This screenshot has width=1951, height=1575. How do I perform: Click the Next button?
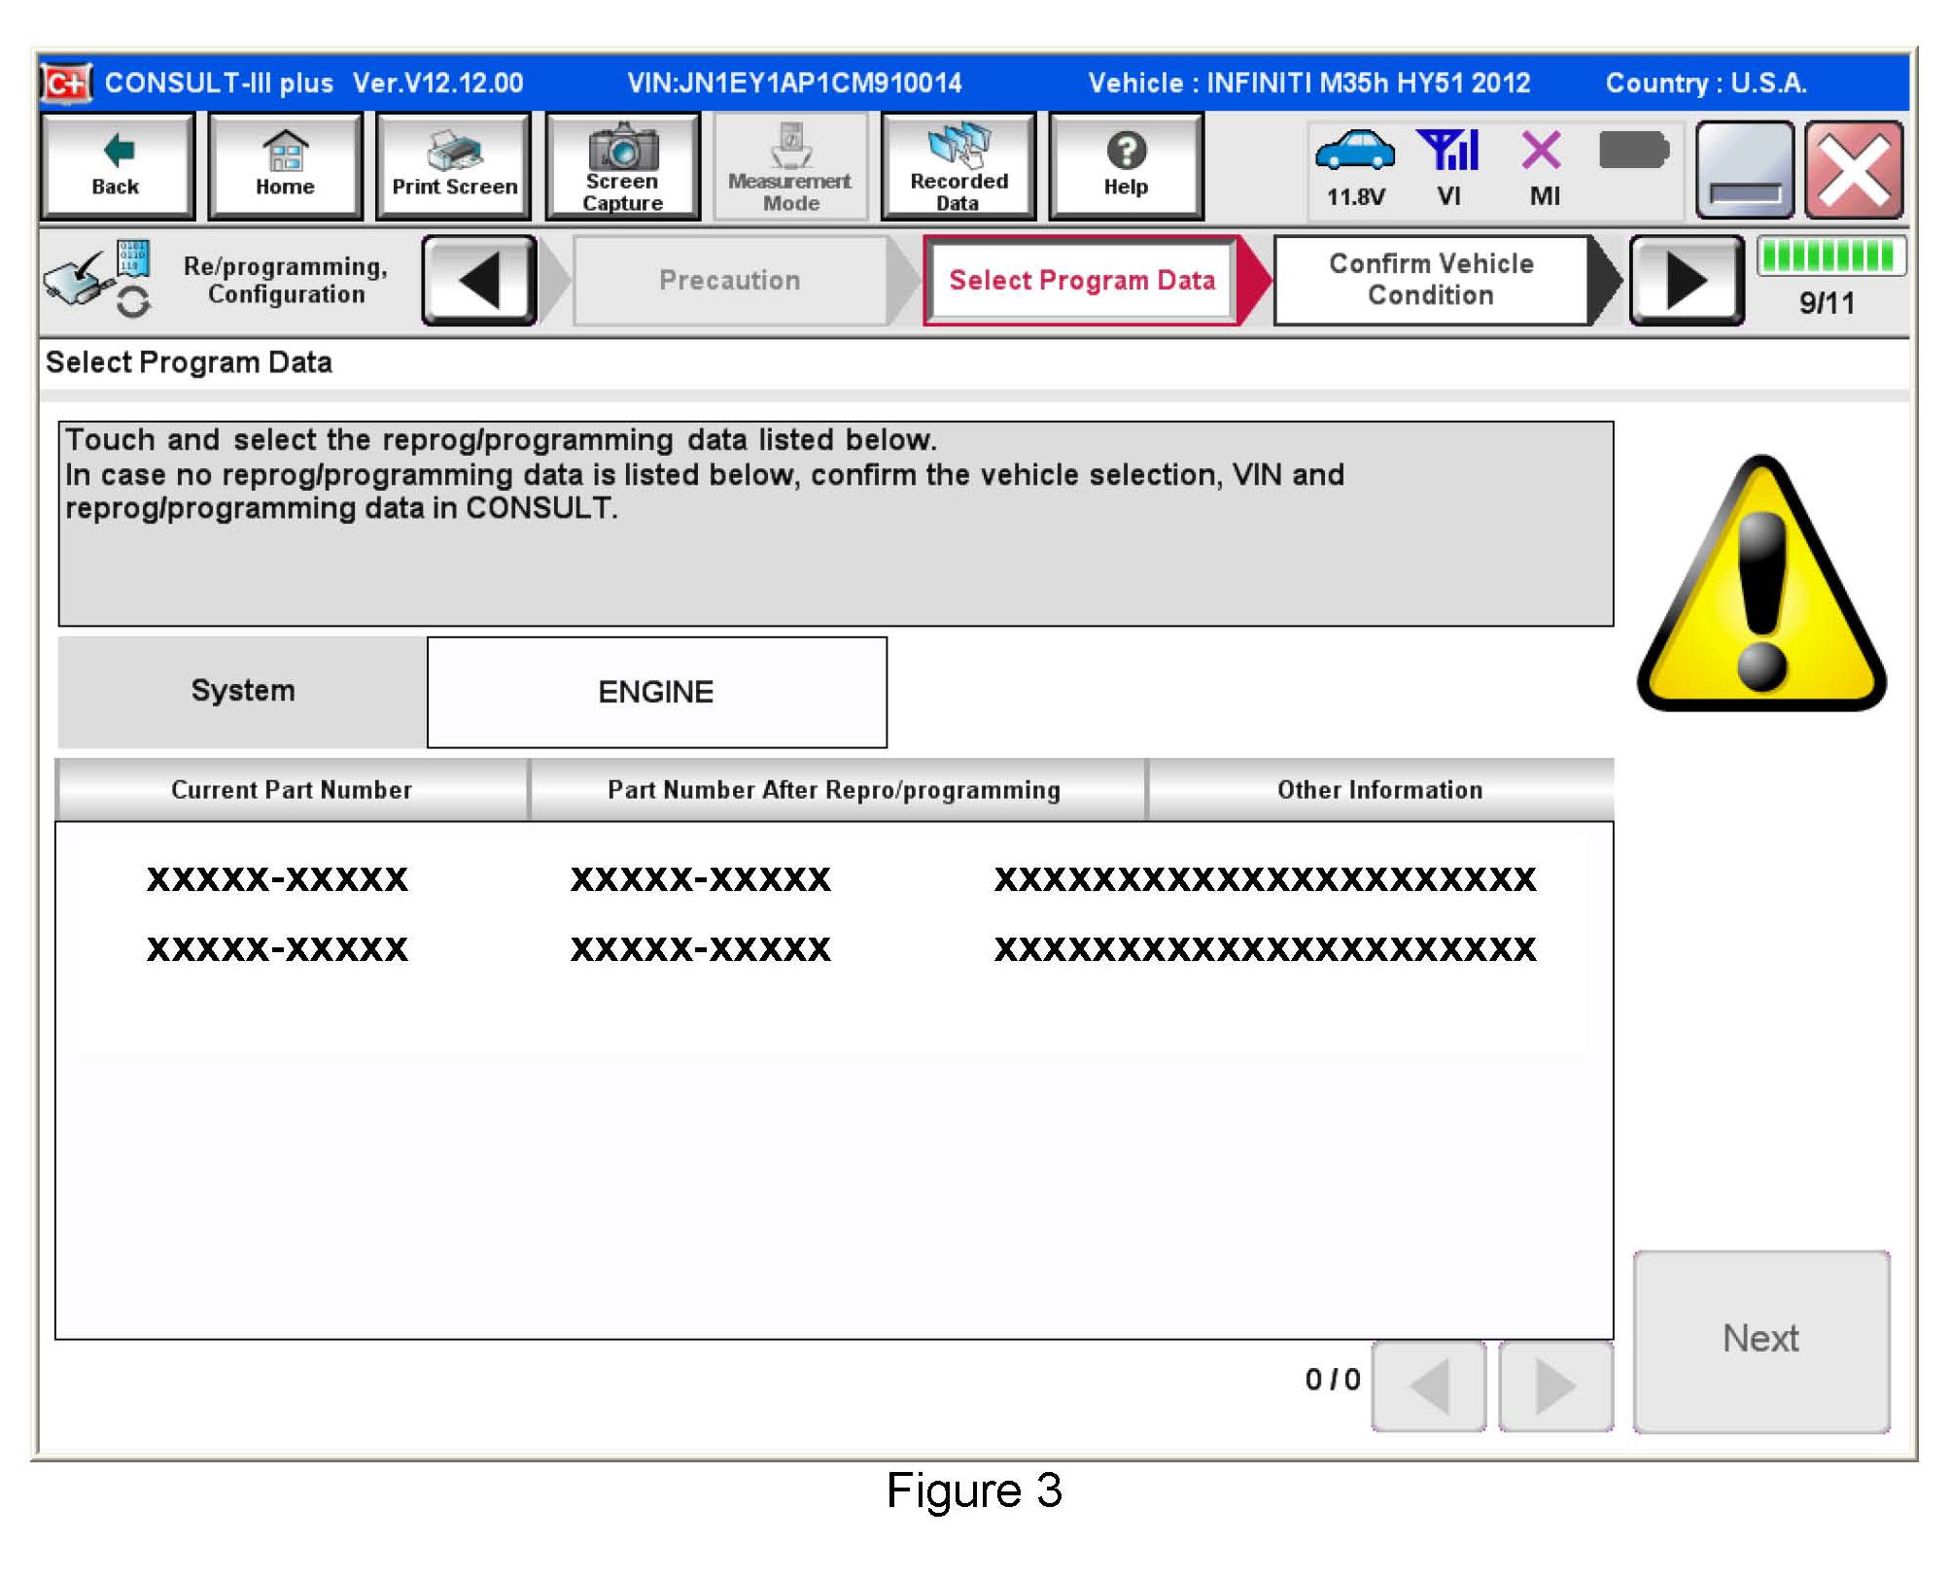pyautogui.click(x=1761, y=1341)
